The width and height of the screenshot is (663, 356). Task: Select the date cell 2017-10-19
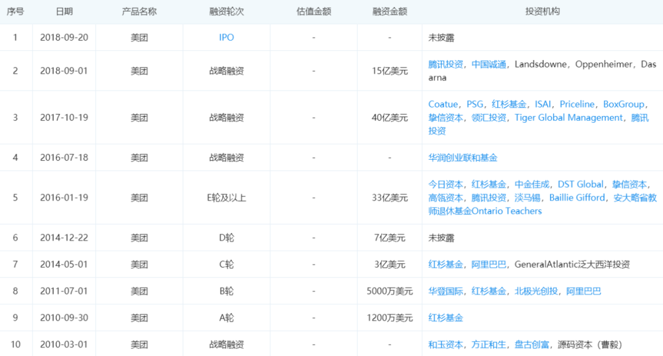(64, 117)
